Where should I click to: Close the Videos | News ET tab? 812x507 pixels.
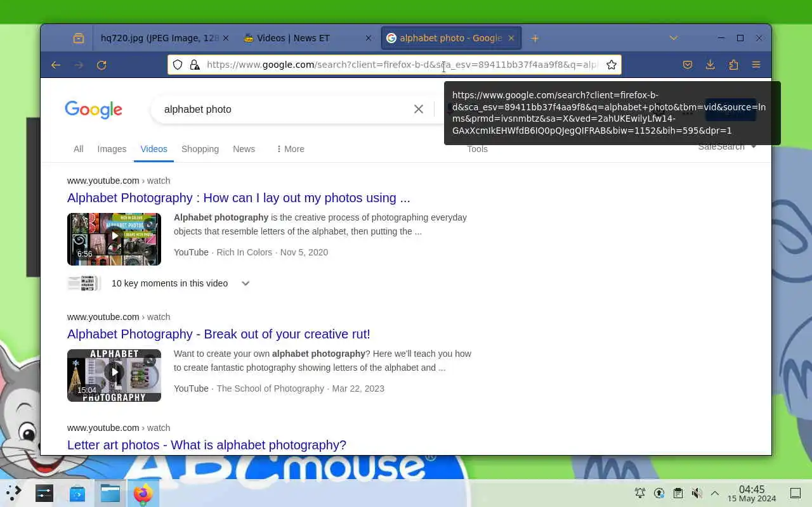pyautogui.click(x=369, y=38)
